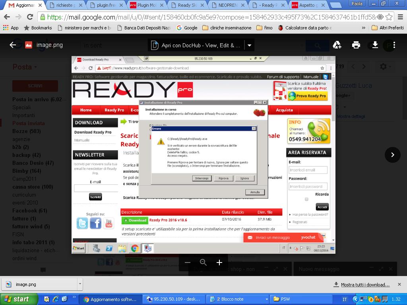The height and width of the screenshot is (305, 407).
Task: Launch Internet Explorer from quick launch
Action: pos(56,299)
